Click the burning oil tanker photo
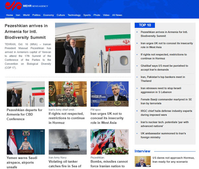199x169 pixels. (x=68, y=142)
